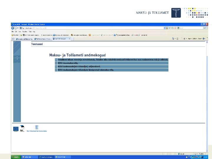Switch to the second browser tab
Image resolution: width=212 pixels, height=159 pixels.
pyautogui.click(x=43, y=39)
